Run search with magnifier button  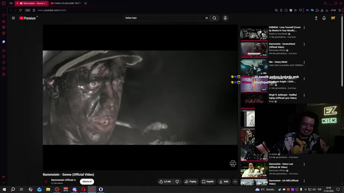pyautogui.click(x=214, y=18)
